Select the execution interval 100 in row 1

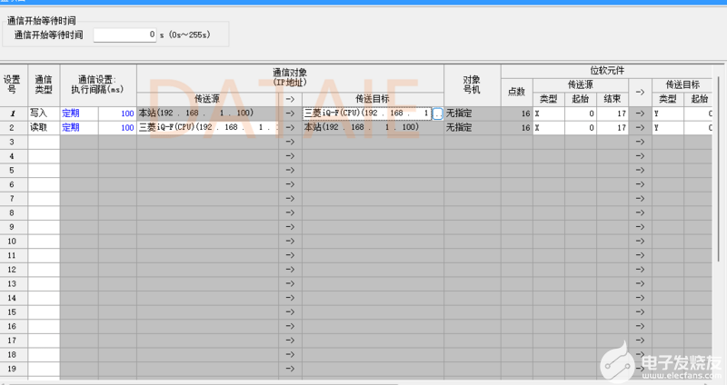tap(117, 114)
